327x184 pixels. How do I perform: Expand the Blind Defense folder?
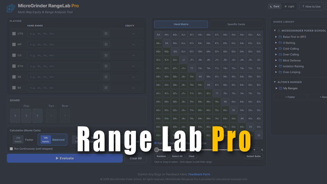276,61
